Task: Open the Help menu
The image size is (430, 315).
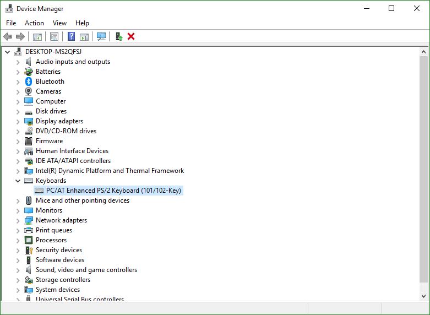Action: pos(82,23)
